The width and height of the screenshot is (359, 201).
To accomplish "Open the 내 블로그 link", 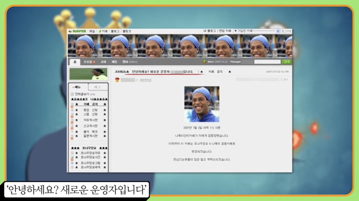I will [209, 31].
